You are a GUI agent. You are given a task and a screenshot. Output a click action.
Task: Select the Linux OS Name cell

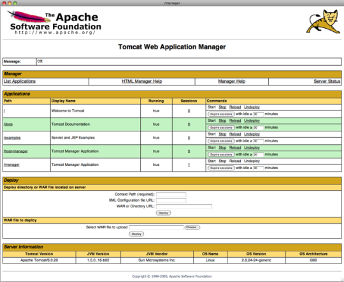click(x=210, y=260)
